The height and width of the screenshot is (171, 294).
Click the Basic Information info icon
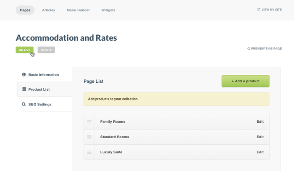[24, 75]
